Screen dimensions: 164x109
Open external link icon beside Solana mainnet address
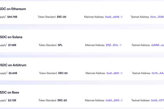(x=121, y=45)
